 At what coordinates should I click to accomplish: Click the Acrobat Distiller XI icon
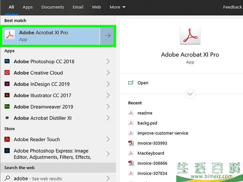pos(7,118)
